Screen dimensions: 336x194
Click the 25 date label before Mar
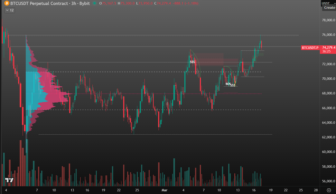tap(137, 190)
